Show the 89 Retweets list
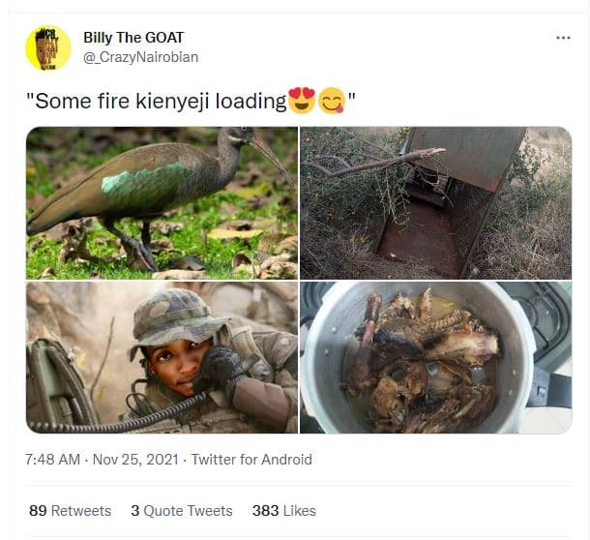The image size is (590, 540). point(70,510)
